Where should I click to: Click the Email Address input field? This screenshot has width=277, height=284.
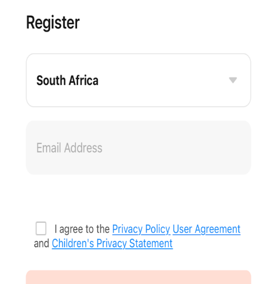click(x=138, y=148)
